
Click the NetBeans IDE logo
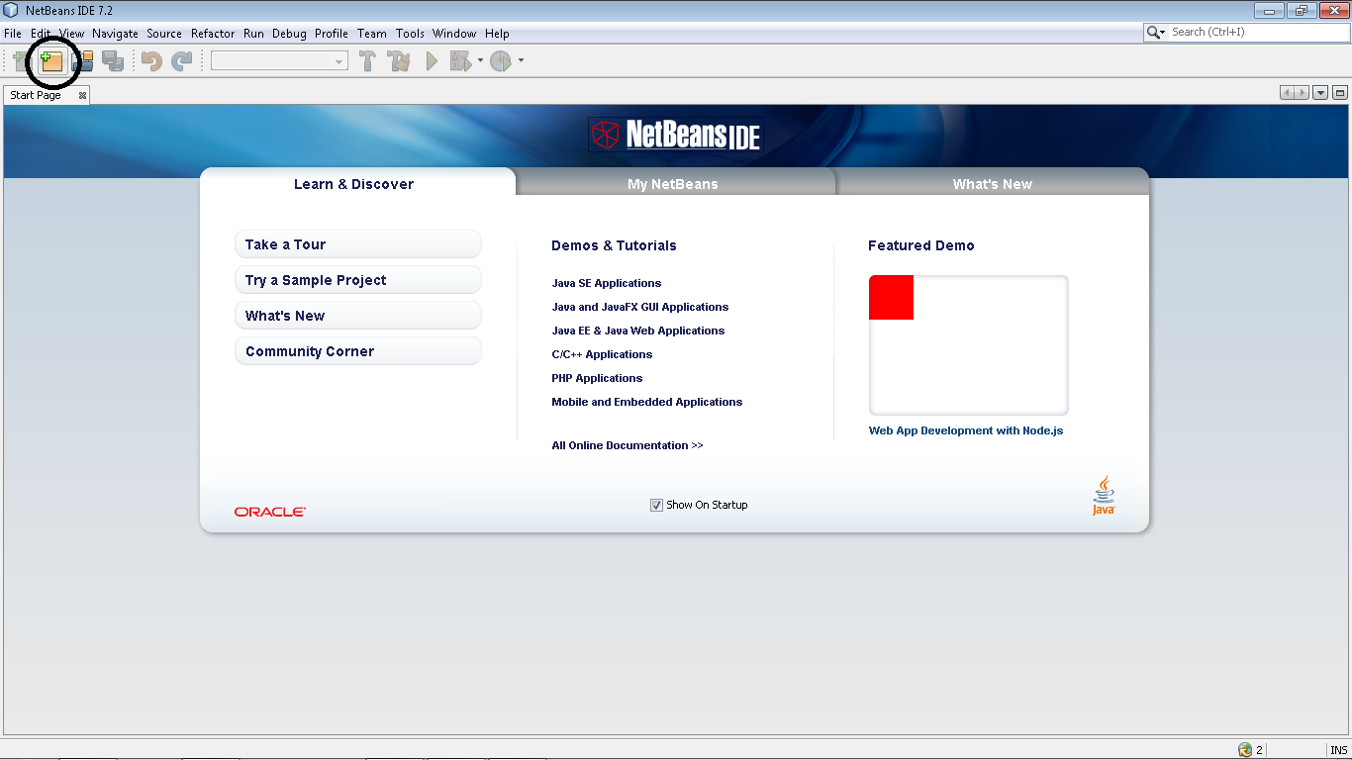pos(675,135)
